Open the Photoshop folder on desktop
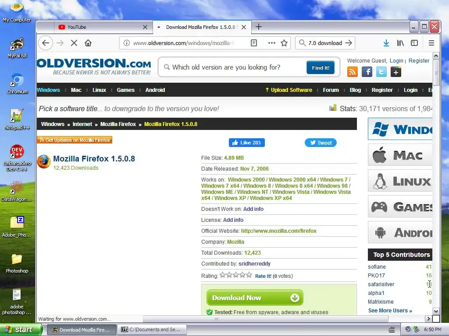This screenshot has width=449, height=336. [x=17, y=263]
